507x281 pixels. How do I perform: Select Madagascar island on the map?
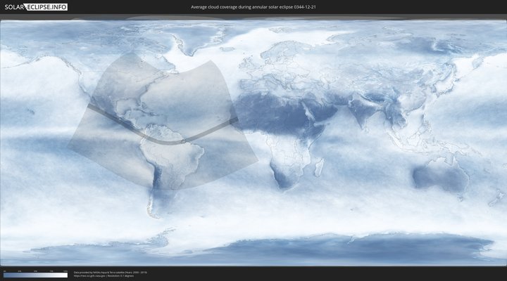click(x=320, y=167)
